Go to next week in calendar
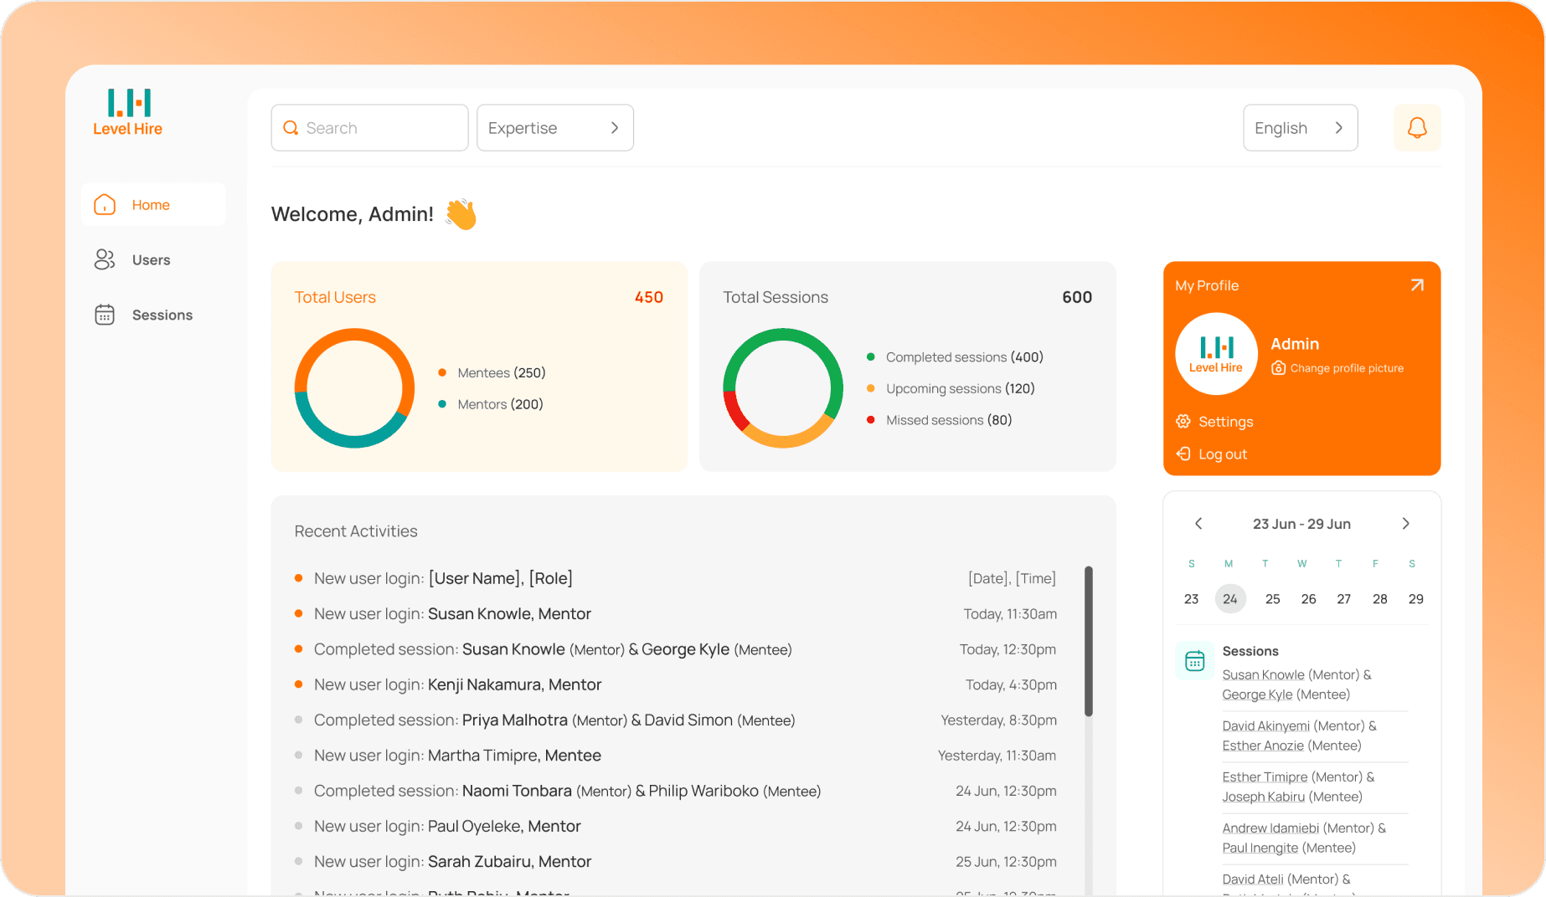Viewport: 1546px width, 897px height. click(1406, 524)
